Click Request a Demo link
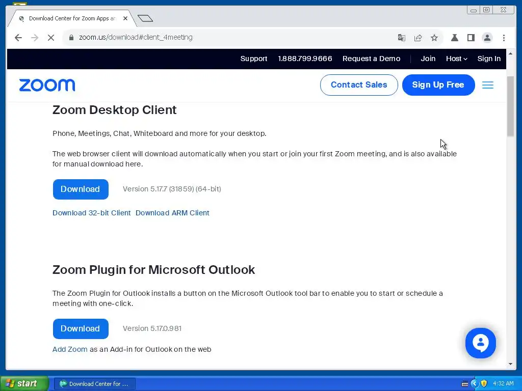 pyautogui.click(x=371, y=59)
